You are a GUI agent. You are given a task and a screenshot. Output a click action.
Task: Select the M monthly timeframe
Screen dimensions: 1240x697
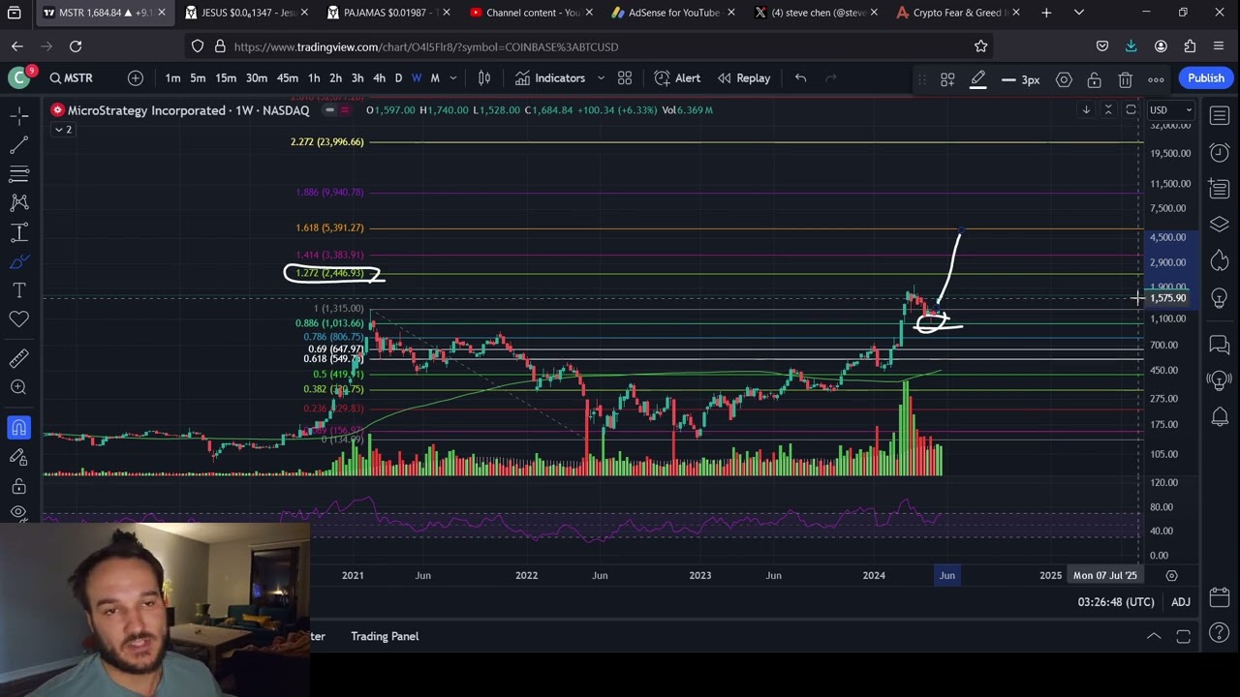435,78
